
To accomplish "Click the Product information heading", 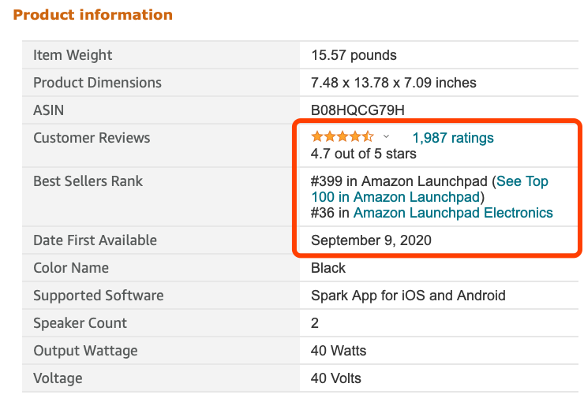I will (x=93, y=15).
